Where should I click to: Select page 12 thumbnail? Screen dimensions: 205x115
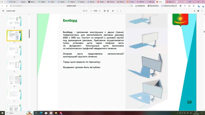click(14, 21)
